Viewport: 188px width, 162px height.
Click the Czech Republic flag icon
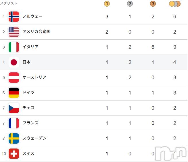pyautogui.click(x=14, y=108)
